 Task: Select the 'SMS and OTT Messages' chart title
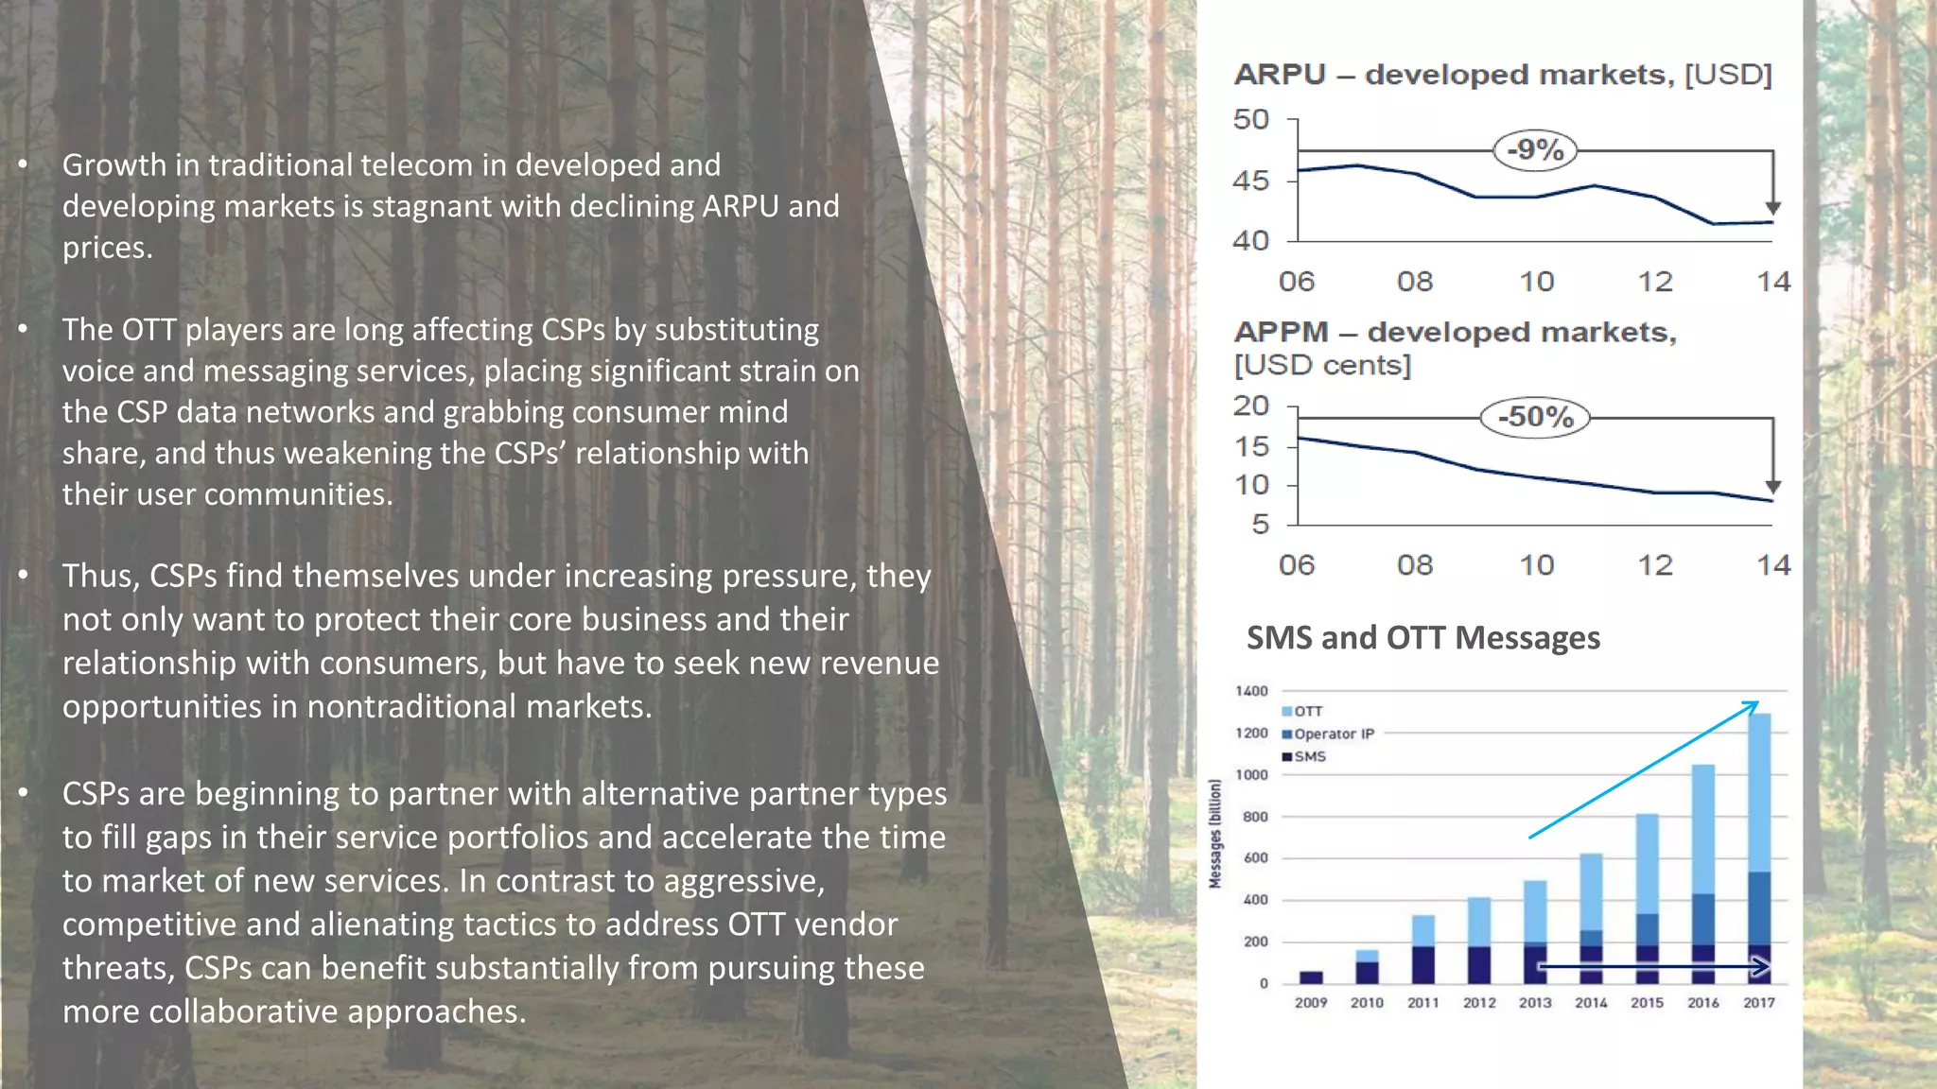point(1422,638)
